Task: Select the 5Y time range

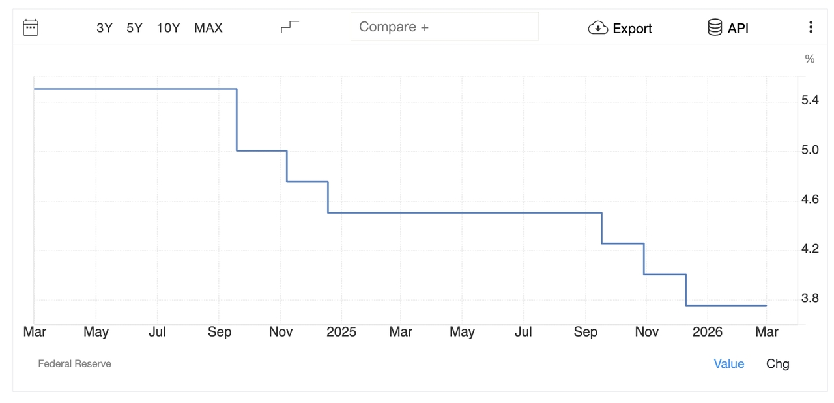Action: 134,27
